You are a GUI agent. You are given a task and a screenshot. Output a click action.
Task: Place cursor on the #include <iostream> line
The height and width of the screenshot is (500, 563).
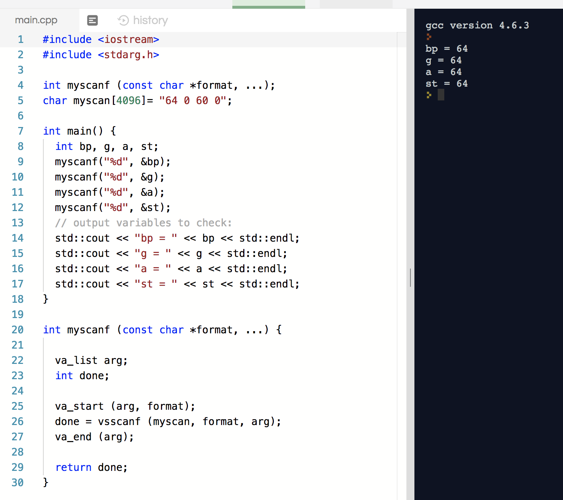tap(101, 39)
